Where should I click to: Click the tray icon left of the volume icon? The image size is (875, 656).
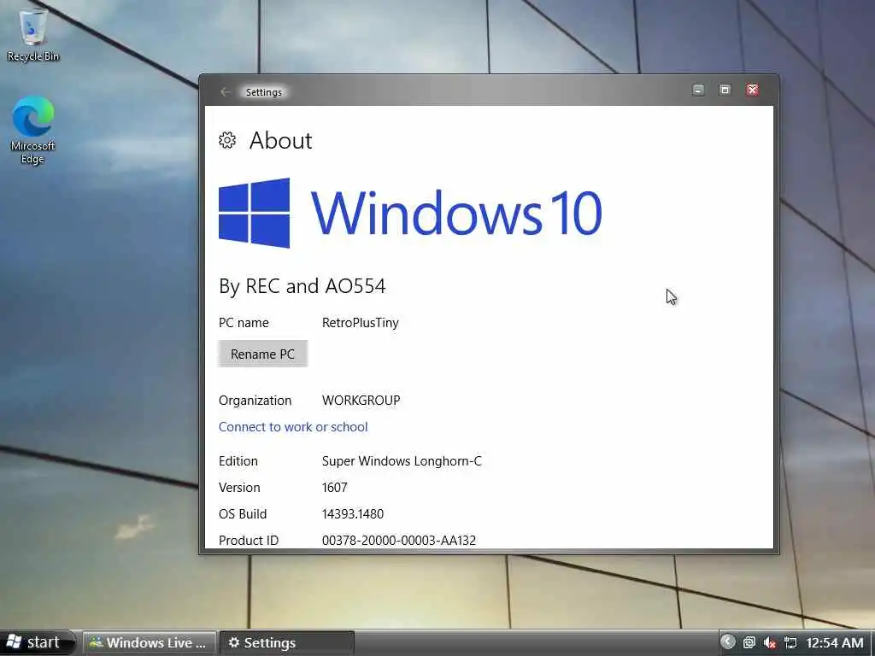pyautogui.click(x=749, y=642)
